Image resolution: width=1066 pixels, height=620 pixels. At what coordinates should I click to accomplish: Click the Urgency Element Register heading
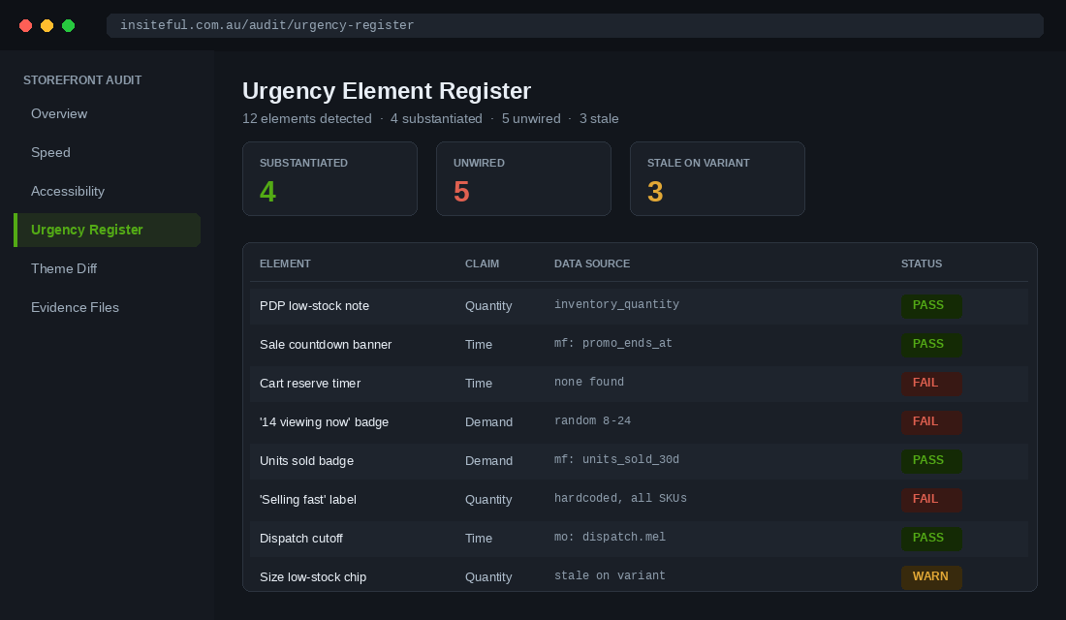tap(387, 91)
